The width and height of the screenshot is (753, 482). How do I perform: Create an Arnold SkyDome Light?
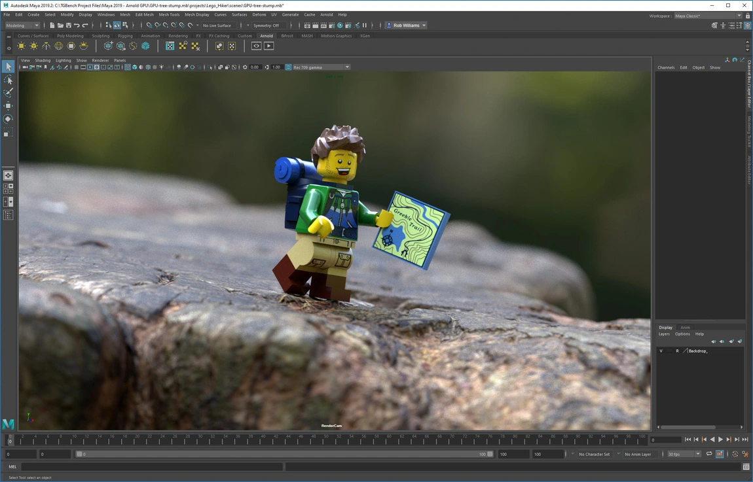click(x=58, y=46)
